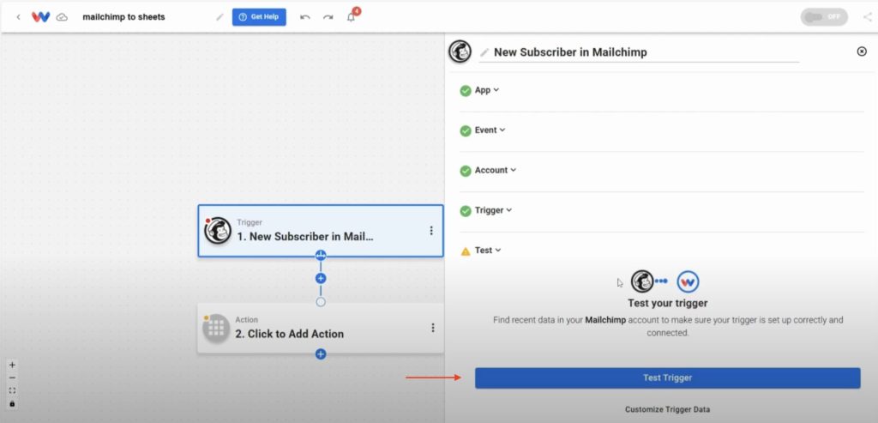Open the notifications bell
Viewport: 878px width, 423px height.
[x=351, y=17]
